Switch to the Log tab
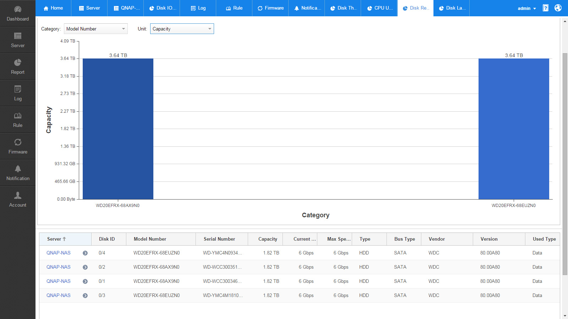568x319 pixels. pos(198,8)
